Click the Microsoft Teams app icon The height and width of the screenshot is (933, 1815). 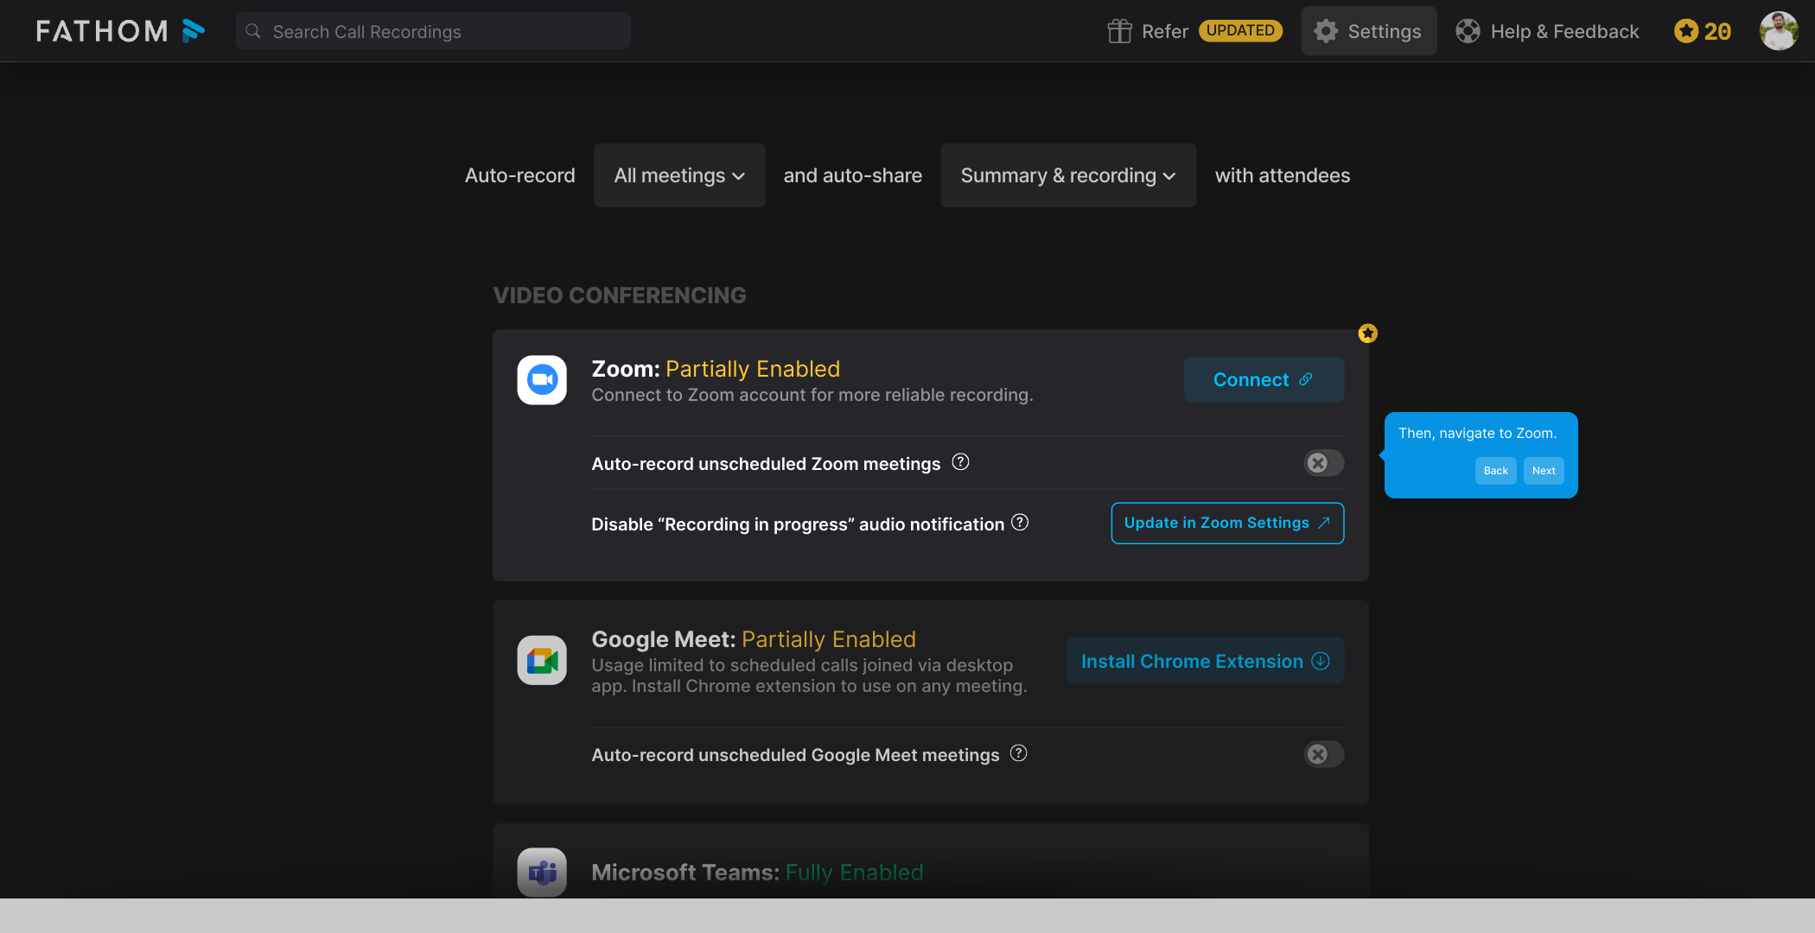(542, 873)
